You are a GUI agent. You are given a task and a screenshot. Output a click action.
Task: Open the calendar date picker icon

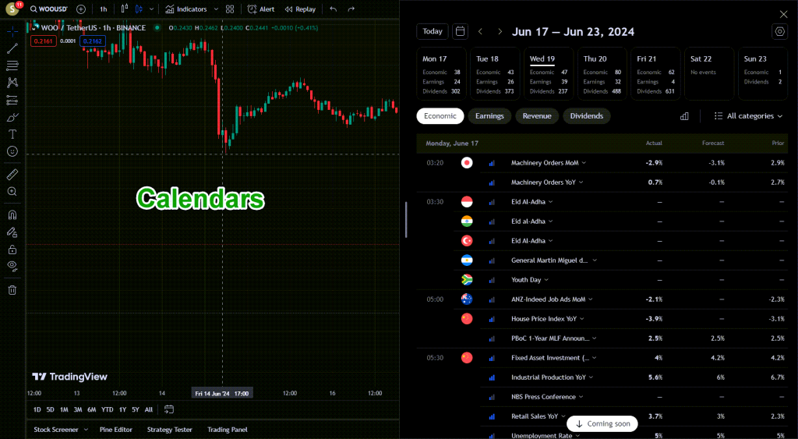pyautogui.click(x=460, y=31)
